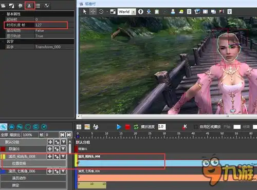Open the list view tab icon
Screen dimensions: 257x190
[38, 6]
